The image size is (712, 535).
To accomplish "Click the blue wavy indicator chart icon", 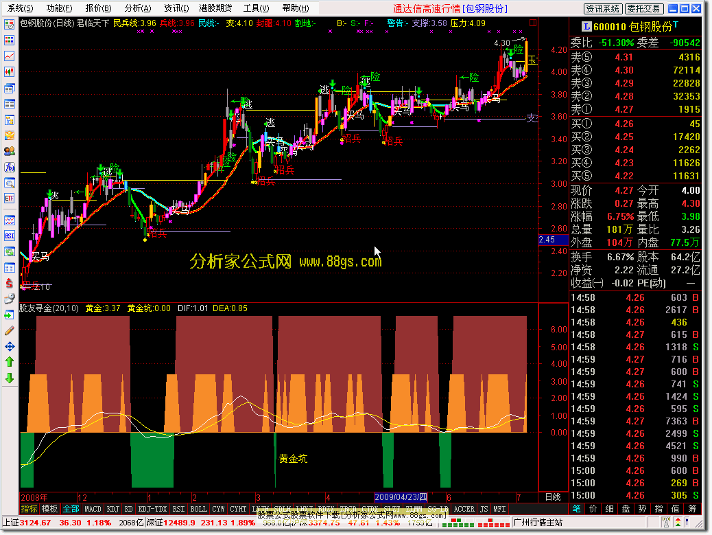I will (x=9, y=220).
